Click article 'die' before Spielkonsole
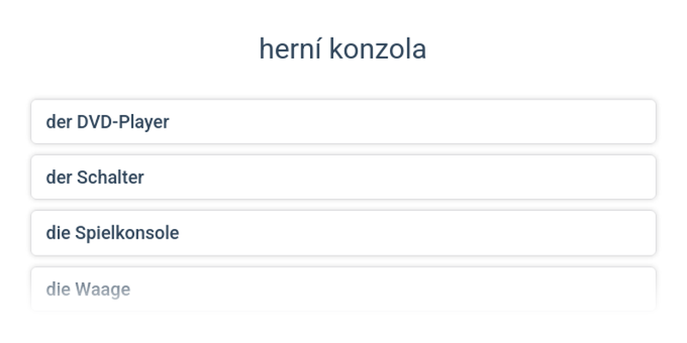Screen dimensions: 687x343 pyautogui.click(x=58, y=233)
